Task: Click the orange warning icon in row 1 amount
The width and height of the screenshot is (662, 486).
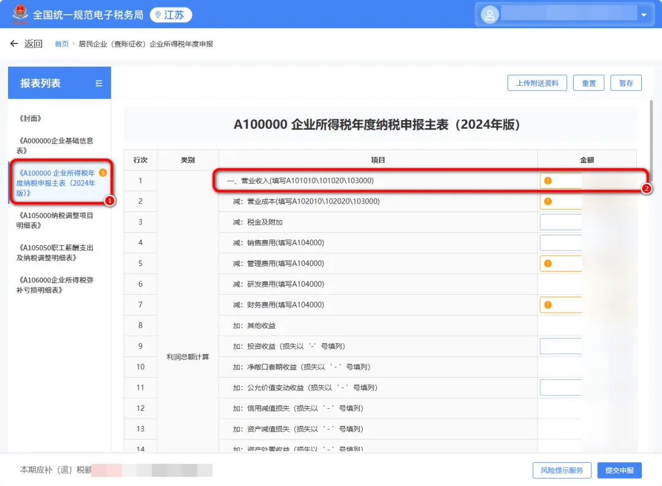Action: click(x=547, y=181)
